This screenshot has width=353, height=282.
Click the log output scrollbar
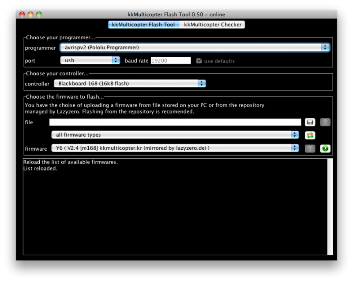pos(330,206)
